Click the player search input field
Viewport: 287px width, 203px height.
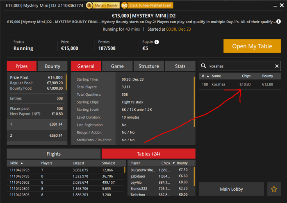(240, 66)
